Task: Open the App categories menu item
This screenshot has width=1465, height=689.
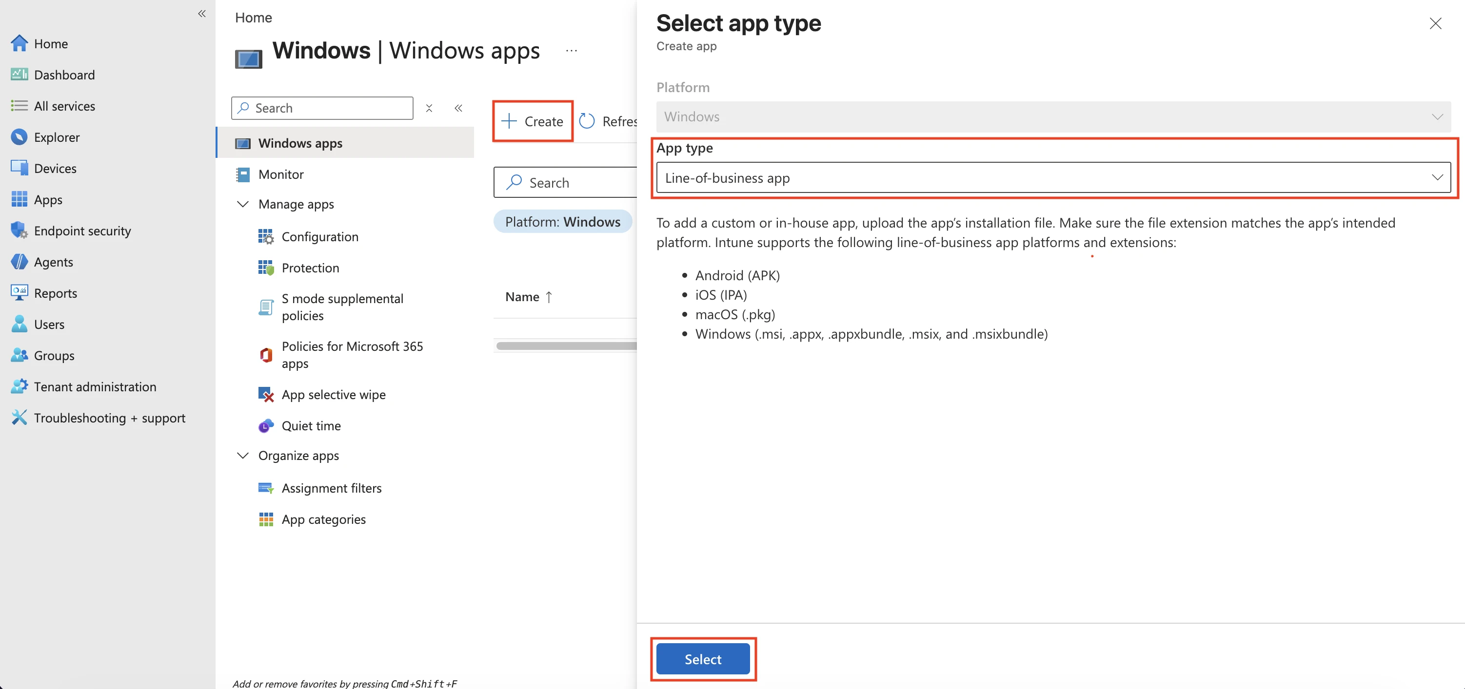Action: [x=324, y=519]
